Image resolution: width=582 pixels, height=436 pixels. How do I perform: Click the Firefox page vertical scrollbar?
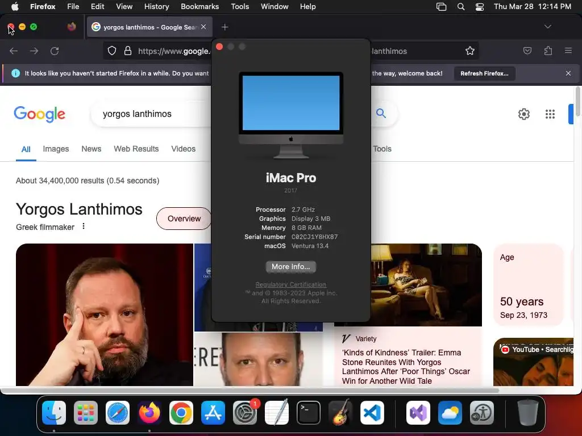(x=577, y=102)
